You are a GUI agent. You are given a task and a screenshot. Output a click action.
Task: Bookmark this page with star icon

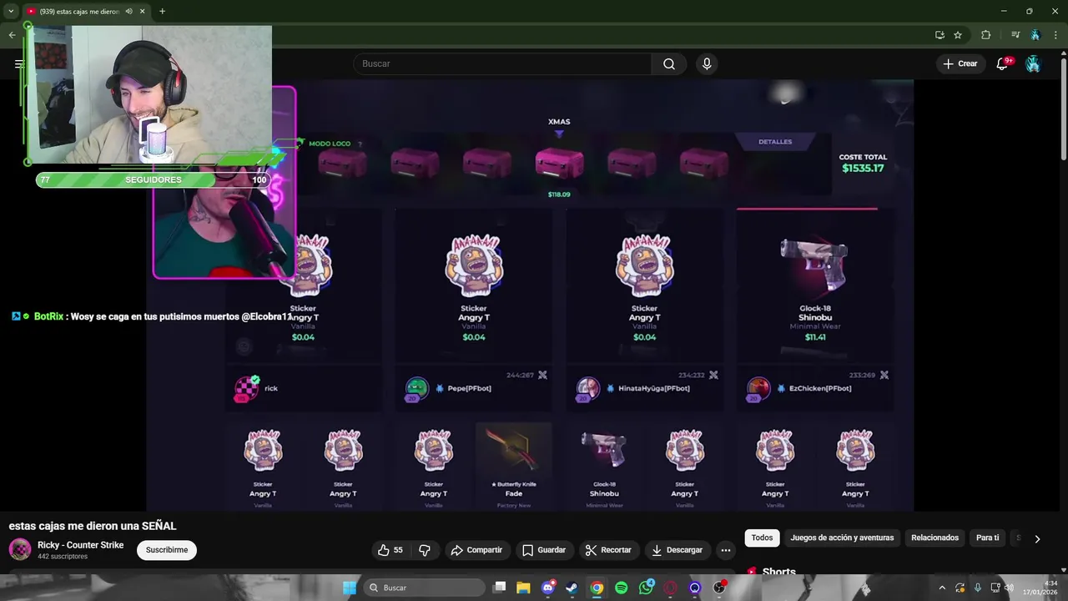(x=958, y=35)
